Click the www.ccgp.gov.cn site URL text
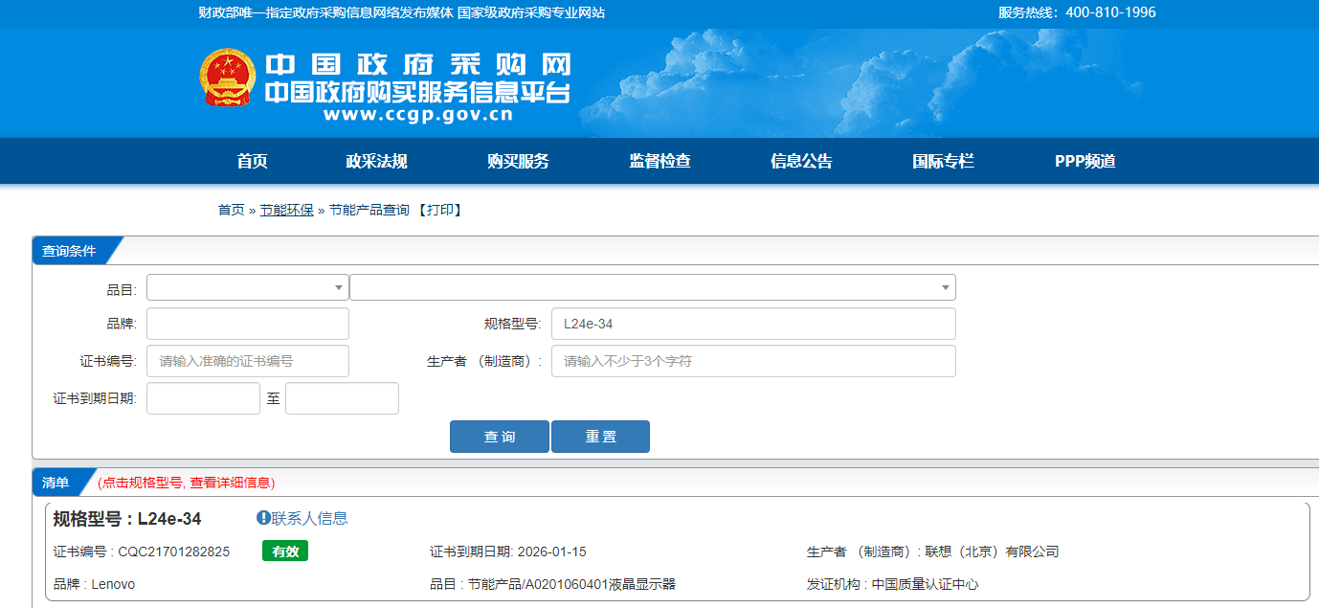Viewport: 1319px width, 608px height. pyautogui.click(x=418, y=114)
